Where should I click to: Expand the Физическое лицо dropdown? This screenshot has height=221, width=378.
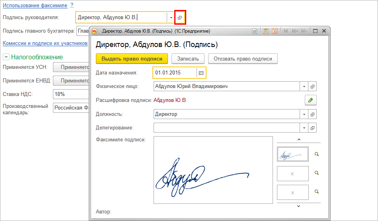pos(304,86)
